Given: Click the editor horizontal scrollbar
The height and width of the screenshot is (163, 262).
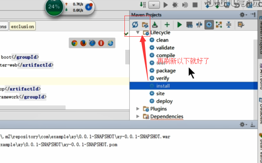Looking at the screenshot, I should (33, 107).
